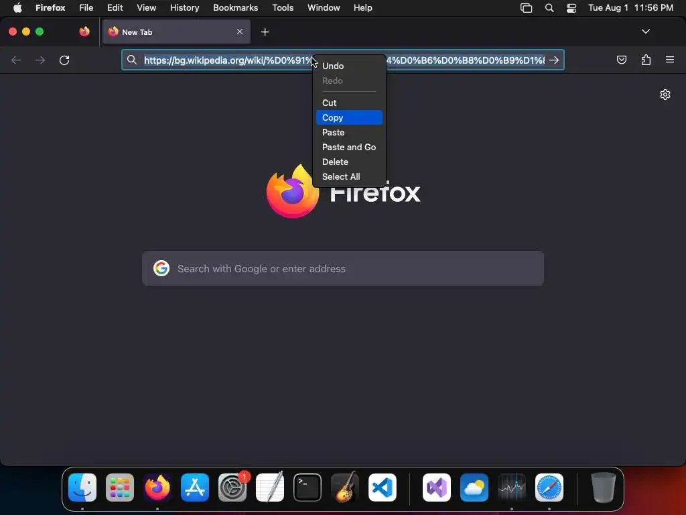The height and width of the screenshot is (515, 686).
Task: Open the Trash in the Dock
Action: (604, 488)
